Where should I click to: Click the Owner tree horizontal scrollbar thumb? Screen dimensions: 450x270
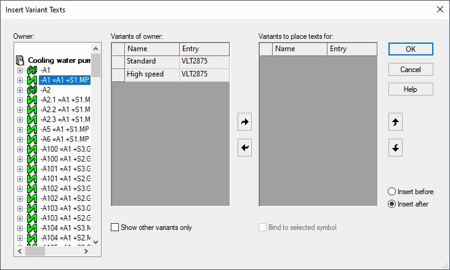pos(35,251)
